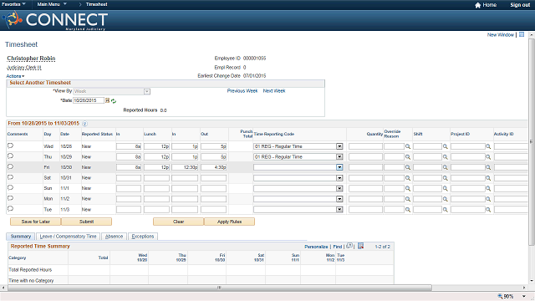Expand the Actions dropdown menu

(x=15, y=76)
